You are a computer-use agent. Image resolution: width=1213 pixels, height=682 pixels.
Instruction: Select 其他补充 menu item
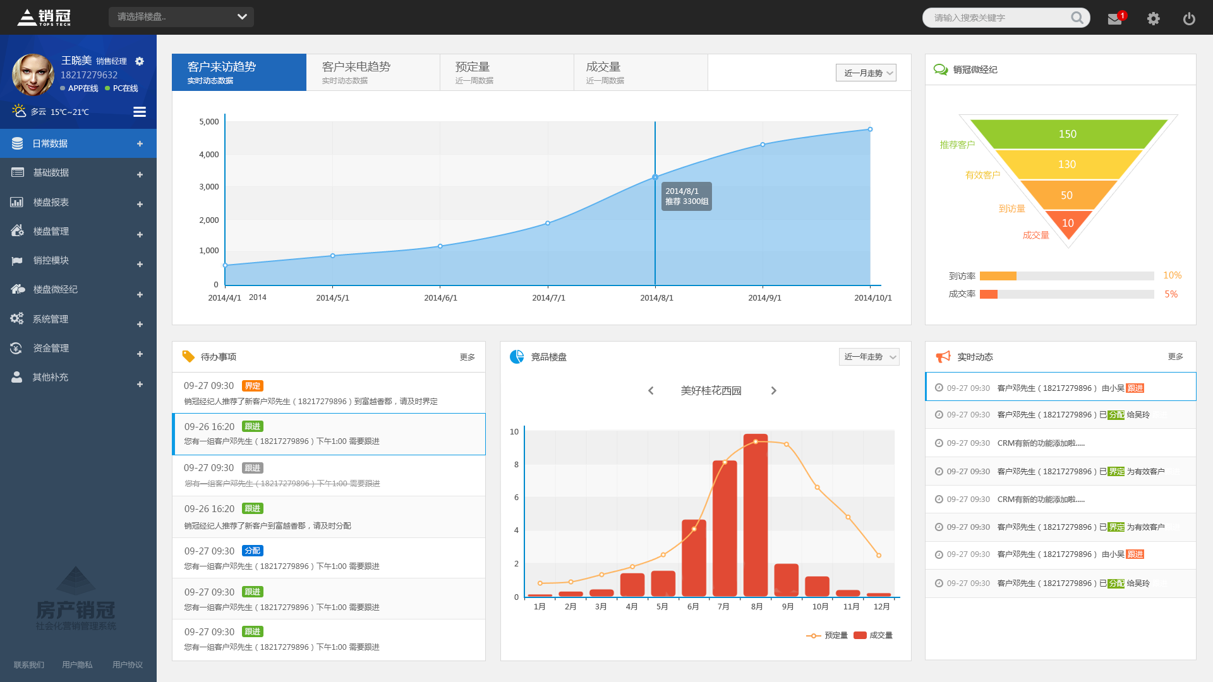click(78, 377)
